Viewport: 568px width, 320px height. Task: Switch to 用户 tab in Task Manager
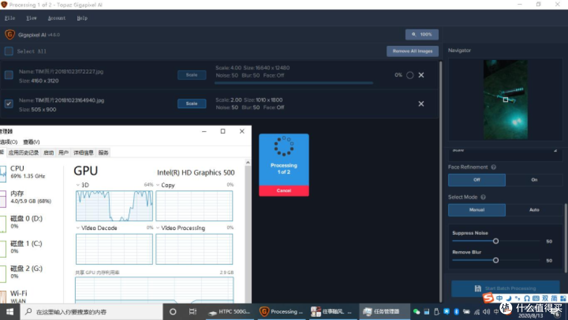[x=64, y=153]
